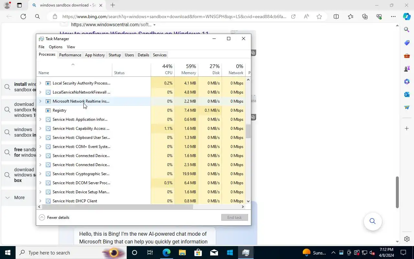The width and height of the screenshot is (414, 259).
Task: Open the sidebar Shopping tag icon
Action: coord(407,43)
